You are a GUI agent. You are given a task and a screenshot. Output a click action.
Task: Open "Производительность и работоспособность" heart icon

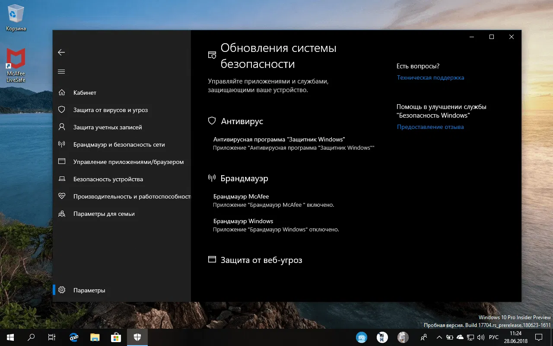coord(62,196)
